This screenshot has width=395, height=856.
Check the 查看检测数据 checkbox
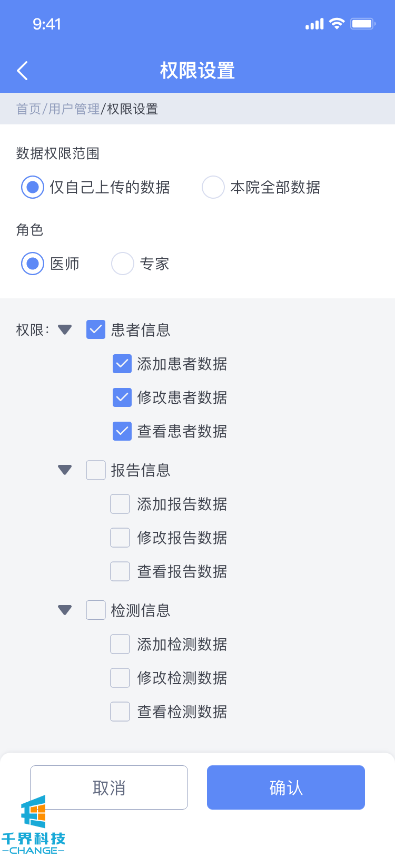pos(120,712)
